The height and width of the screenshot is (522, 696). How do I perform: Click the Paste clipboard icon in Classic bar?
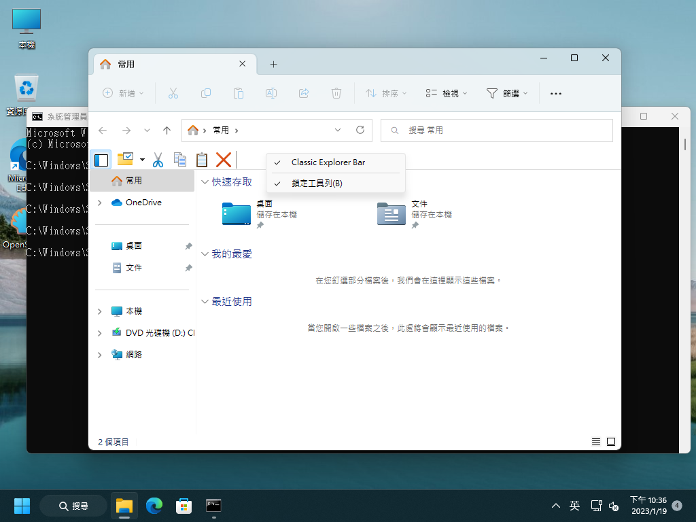(201, 160)
